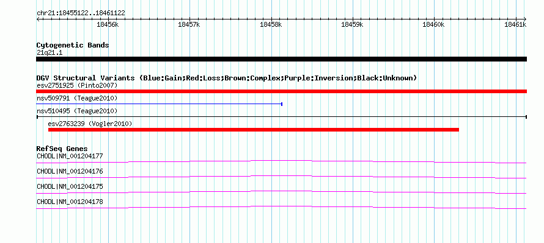Select the red esv2763239 loss variant bar
The height and width of the screenshot is (243, 544).
[254, 130]
